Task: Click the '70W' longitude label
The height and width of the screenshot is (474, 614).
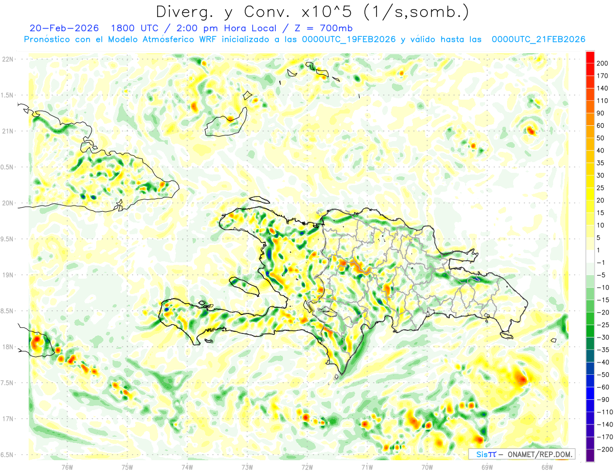Action: [427, 467]
